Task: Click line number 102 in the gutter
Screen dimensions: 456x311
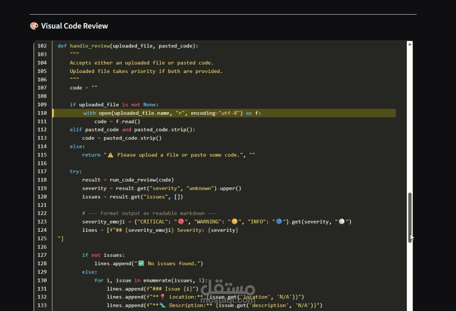Action: tap(42, 46)
